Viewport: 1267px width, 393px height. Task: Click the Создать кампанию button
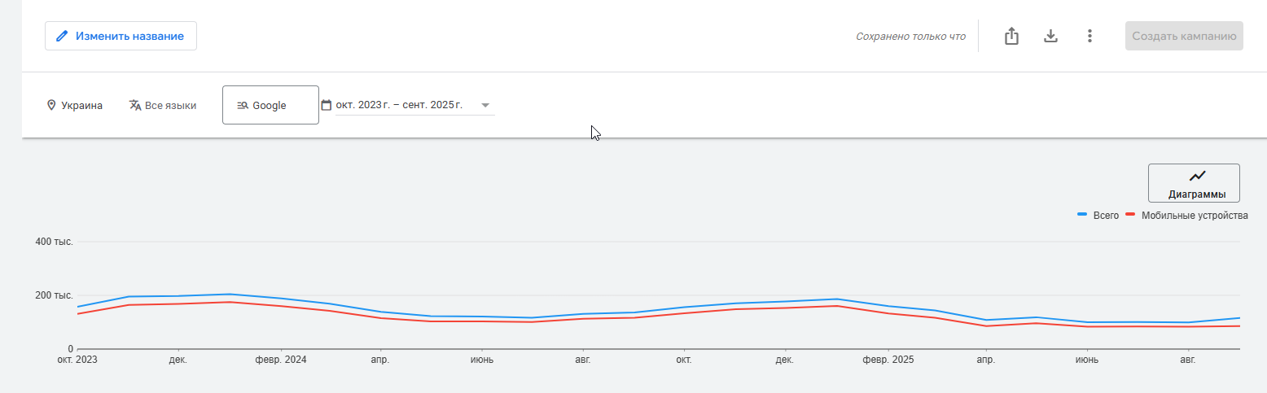pos(1184,36)
